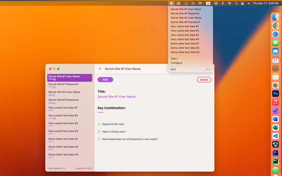Click the red Delete button
Viewport: 282px width, 176px height.
204,80
